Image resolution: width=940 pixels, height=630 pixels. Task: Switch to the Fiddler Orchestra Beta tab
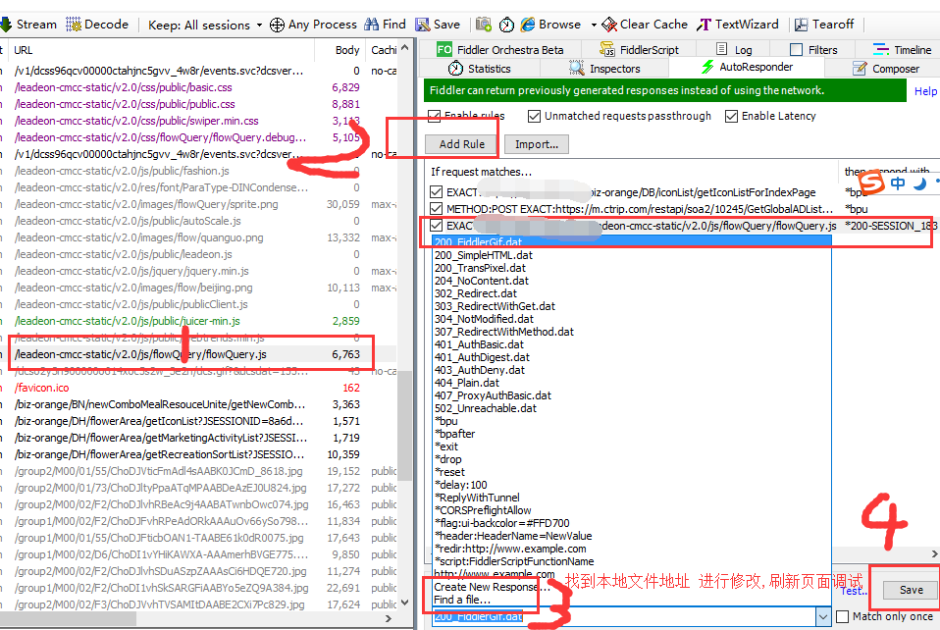(x=500, y=50)
